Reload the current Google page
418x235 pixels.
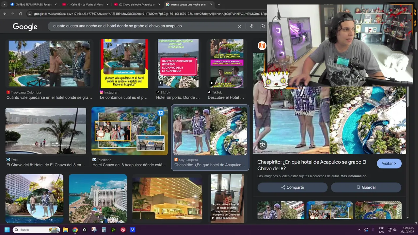pyautogui.click(x=20, y=14)
